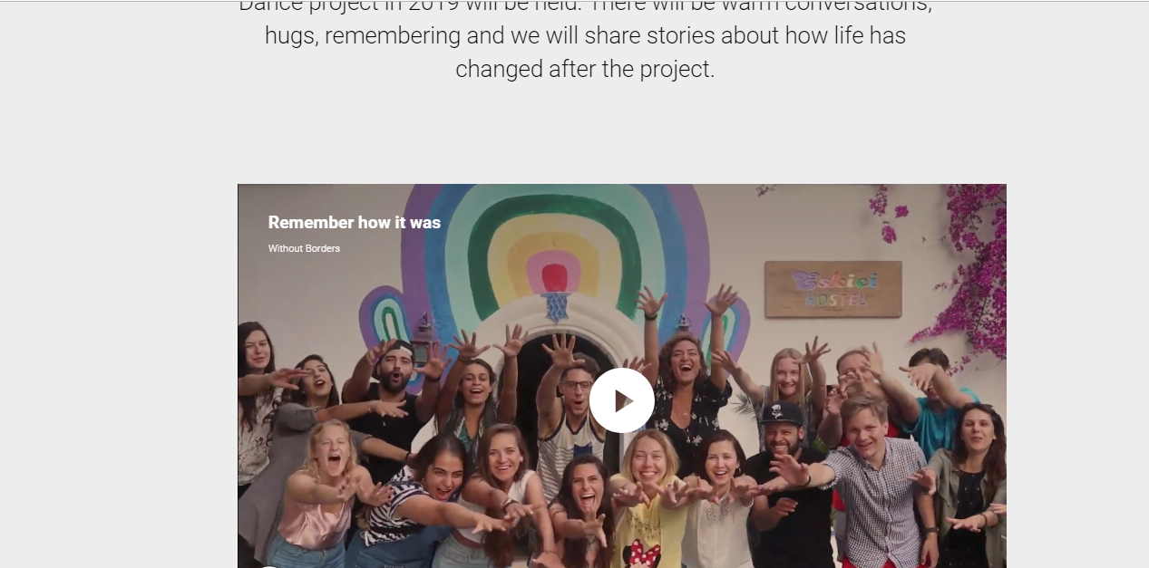Click the hostel wooden sign in the video
The height and width of the screenshot is (568, 1149).
point(833,289)
